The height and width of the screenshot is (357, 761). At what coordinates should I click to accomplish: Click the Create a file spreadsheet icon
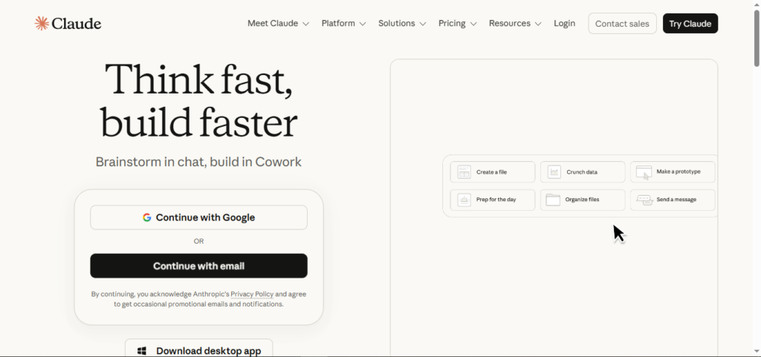point(464,172)
